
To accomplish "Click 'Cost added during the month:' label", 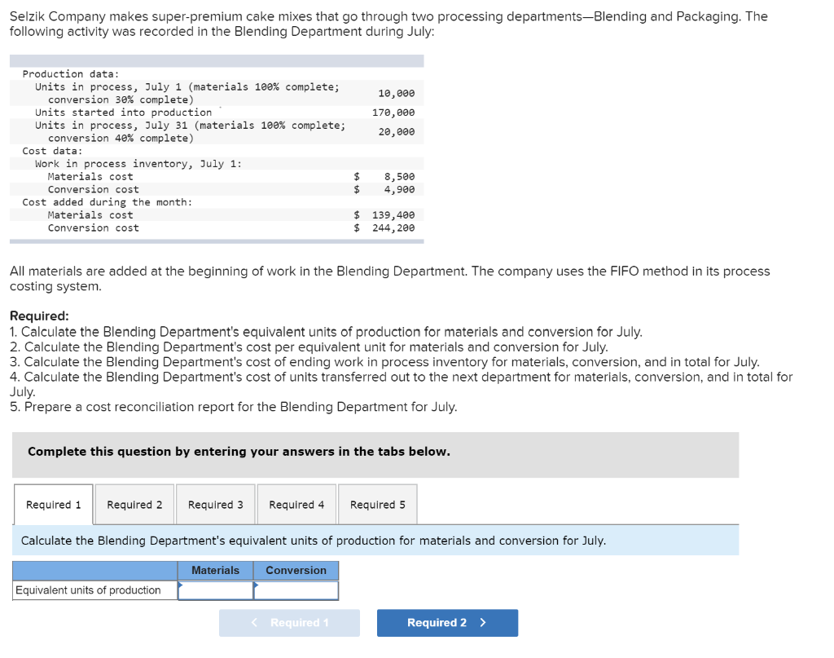I will click(108, 201).
